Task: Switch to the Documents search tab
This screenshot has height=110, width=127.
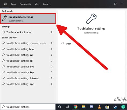Action: pyautogui.click(x=25, y=4)
